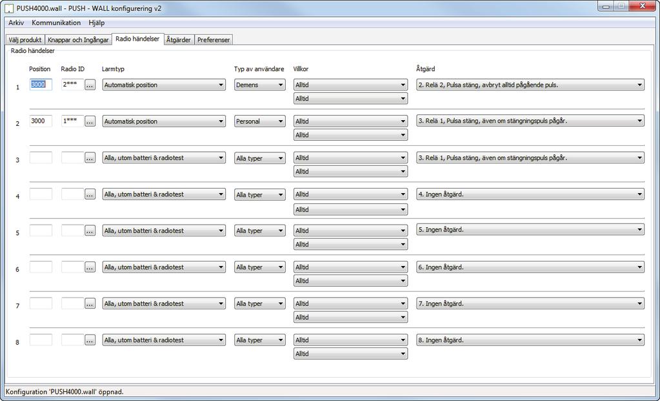
Task: Open row 2 Larmtyp dropdown
Action: [164, 121]
